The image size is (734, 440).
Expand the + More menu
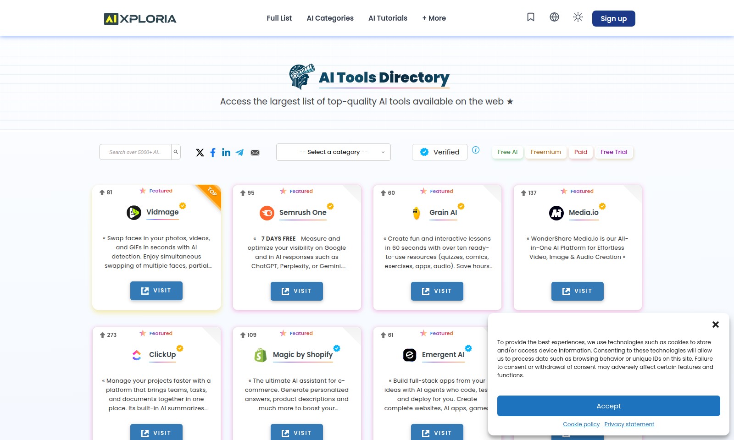coord(434,18)
